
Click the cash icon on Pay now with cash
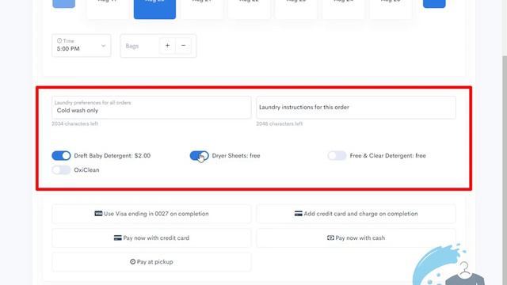coord(330,237)
